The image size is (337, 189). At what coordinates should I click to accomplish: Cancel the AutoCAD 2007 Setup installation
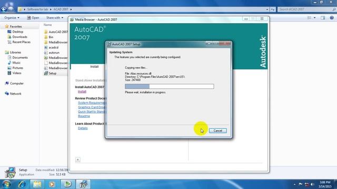click(217, 131)
